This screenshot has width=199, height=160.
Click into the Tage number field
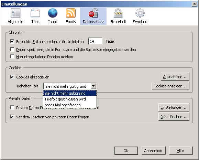click(x=95, y=41)
